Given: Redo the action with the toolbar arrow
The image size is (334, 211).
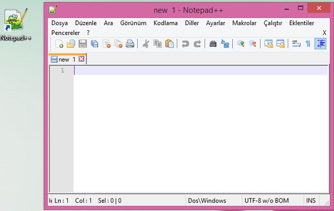Looking at the screenshot, I should click(x=197, y=44).
